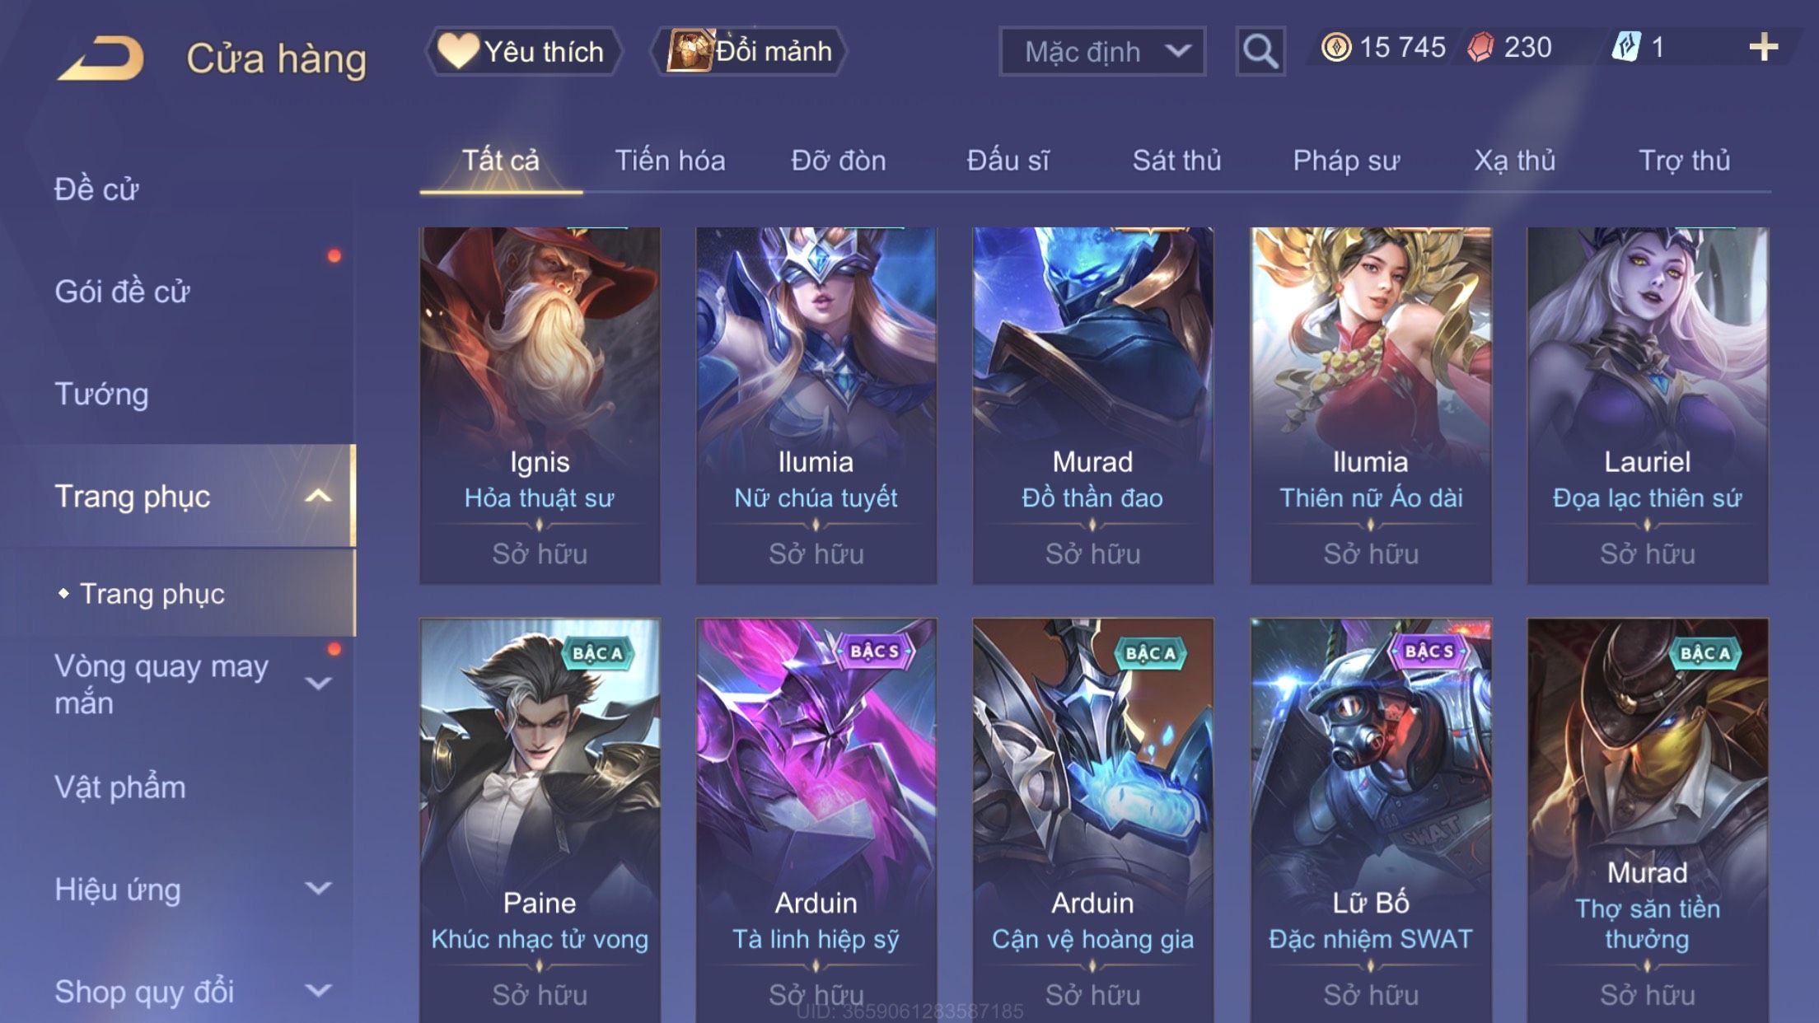
Task: Open the search magnifier icon
Action: coord(1260,51)
